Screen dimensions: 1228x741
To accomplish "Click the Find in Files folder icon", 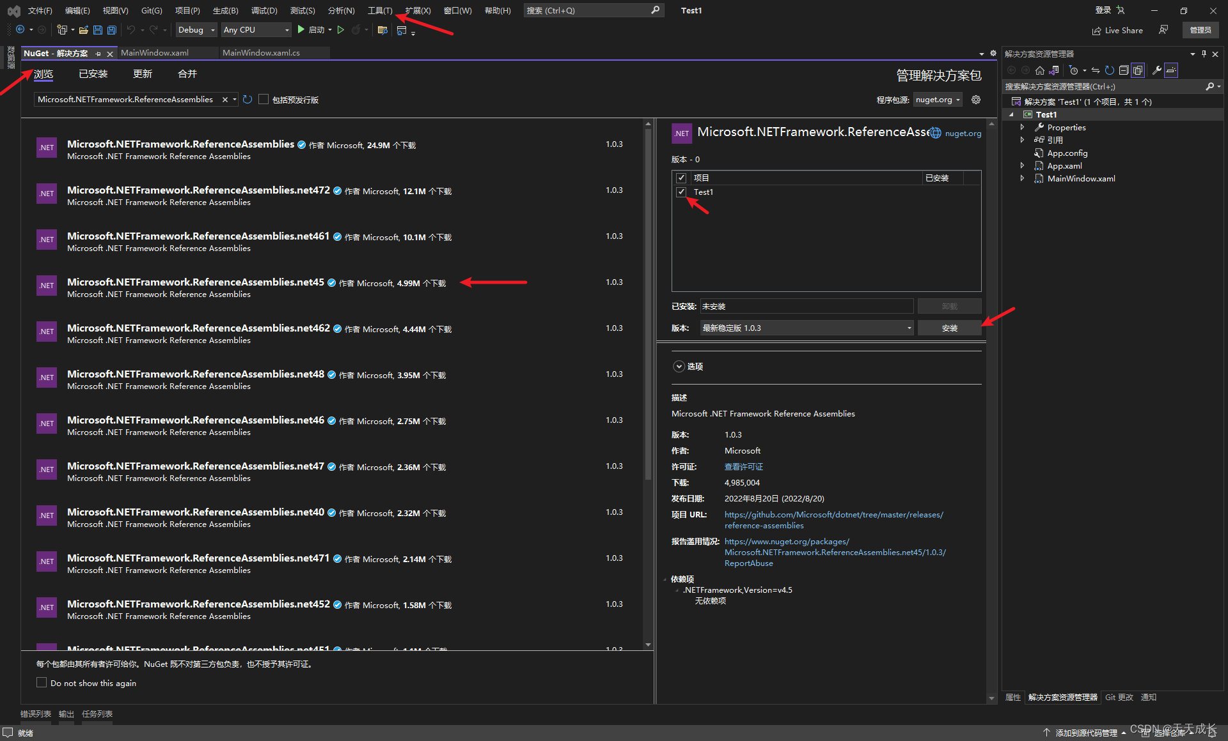I will (382, 30).
